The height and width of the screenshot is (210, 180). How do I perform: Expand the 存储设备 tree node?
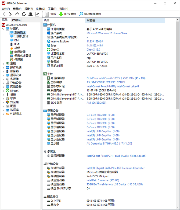[x=3, y=83]
